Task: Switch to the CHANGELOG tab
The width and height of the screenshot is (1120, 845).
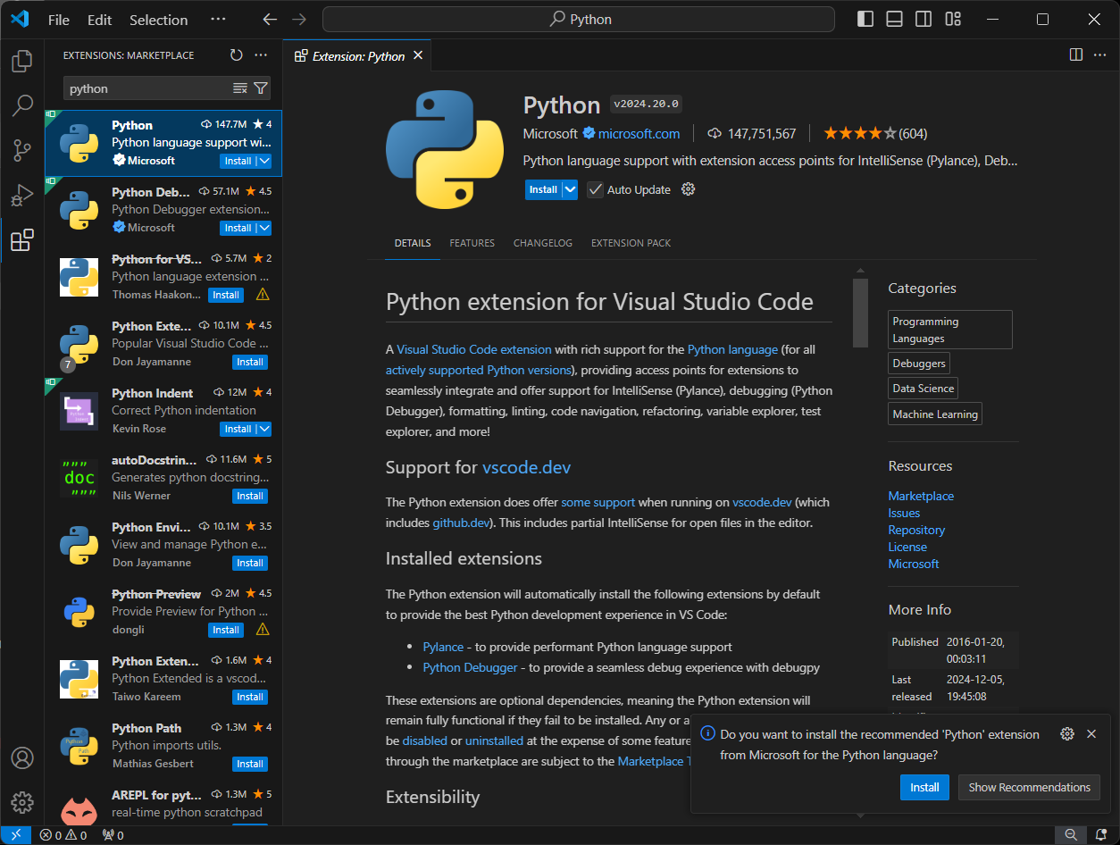Action: pos(542,243)
